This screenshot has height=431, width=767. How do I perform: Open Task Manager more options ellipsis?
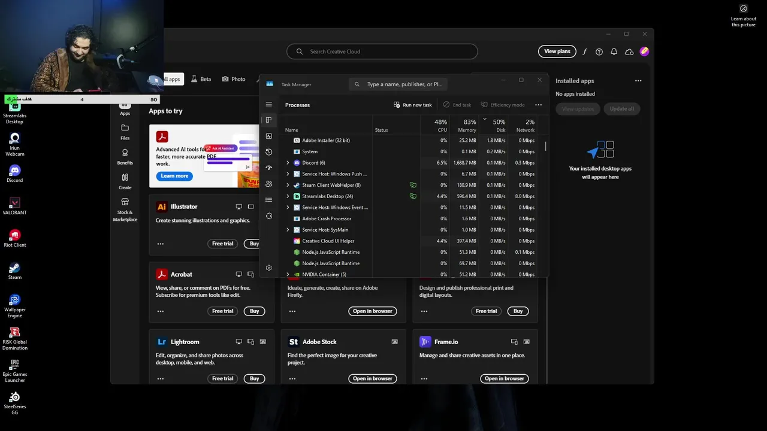coord(538,105)
